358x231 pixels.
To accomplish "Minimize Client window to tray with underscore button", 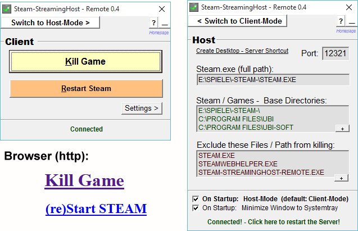I will (x=165, y=23).
